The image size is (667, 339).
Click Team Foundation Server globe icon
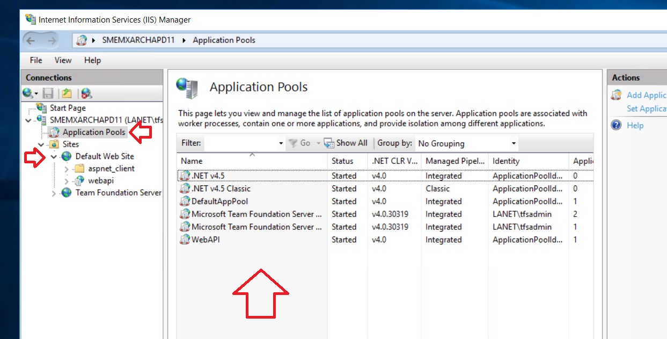click(x=67, y=193)
